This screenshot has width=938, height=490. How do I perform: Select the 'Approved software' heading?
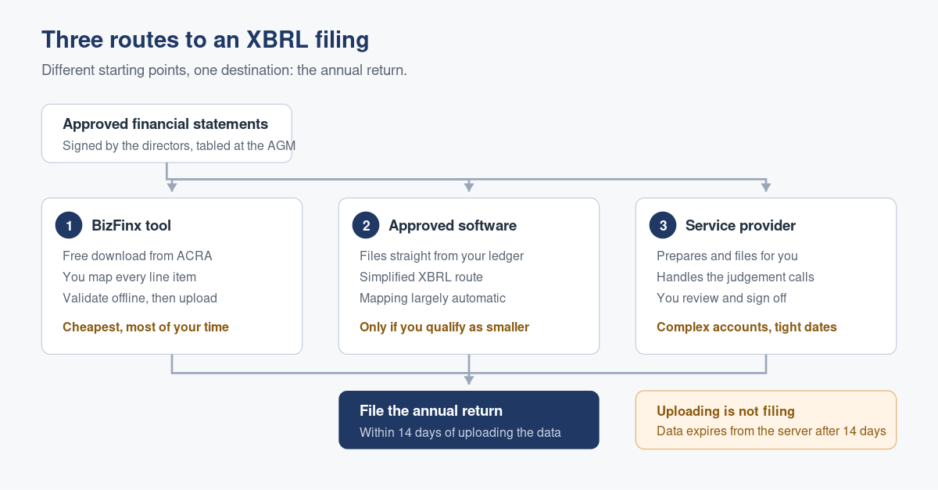[453, 226]
